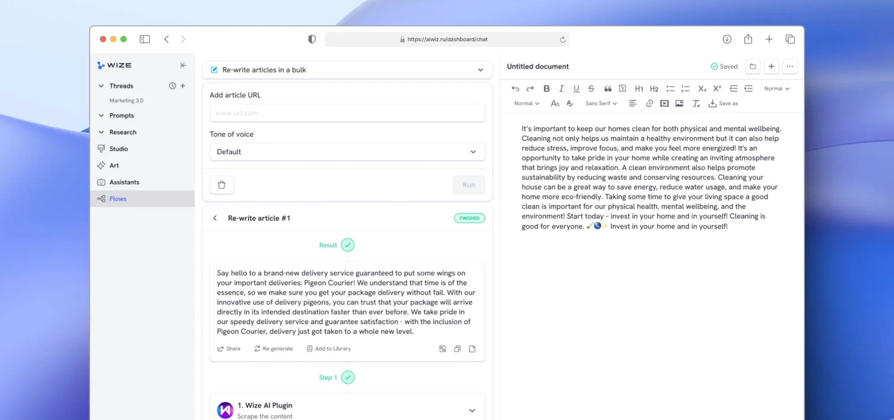Click the trash icon to clear the flow
The height and width of the screenshot is (420, 894).
coord(222,185)
